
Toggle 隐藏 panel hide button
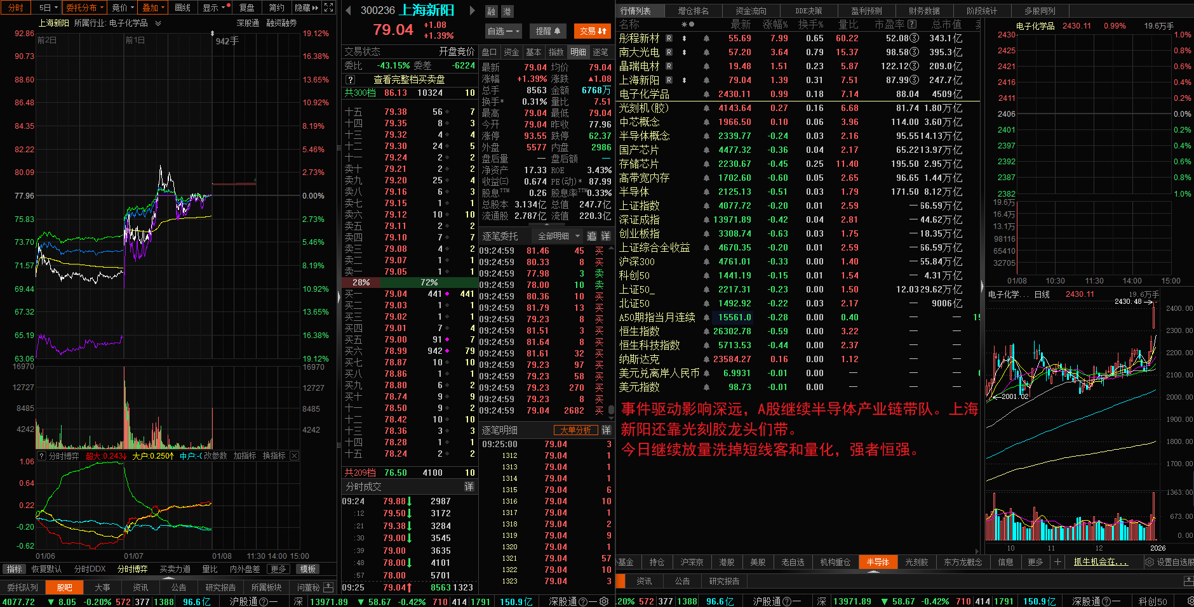pos(306,8)
